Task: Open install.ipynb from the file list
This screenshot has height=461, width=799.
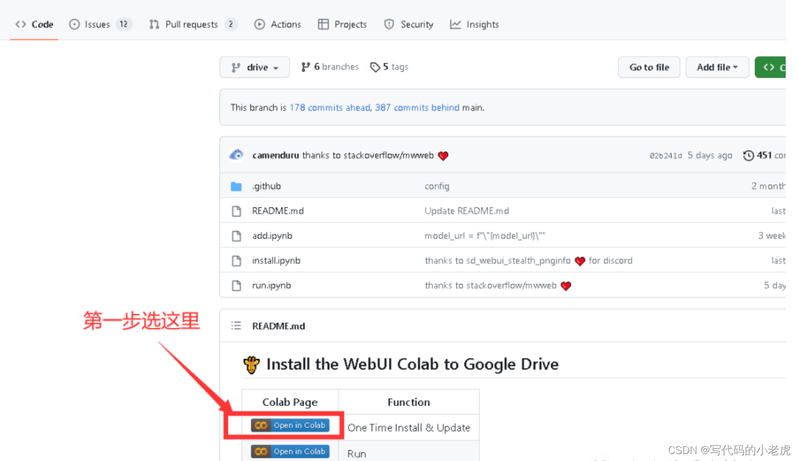Action: click(276, 261)
